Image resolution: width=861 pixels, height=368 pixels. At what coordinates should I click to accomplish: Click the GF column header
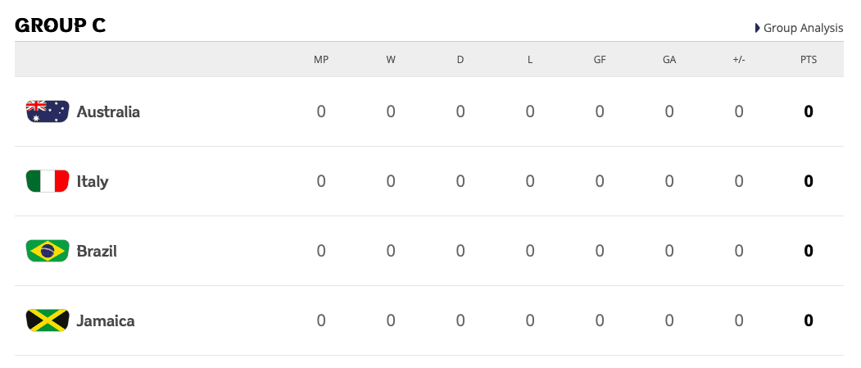click(600, 60)
